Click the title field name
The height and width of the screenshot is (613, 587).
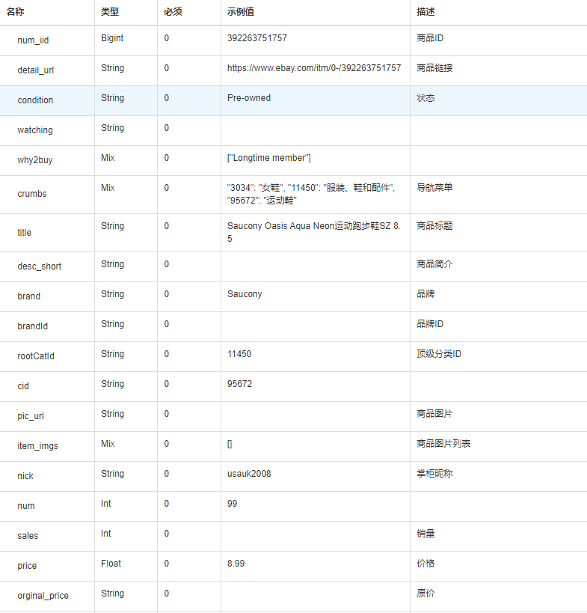coord(24,233)
